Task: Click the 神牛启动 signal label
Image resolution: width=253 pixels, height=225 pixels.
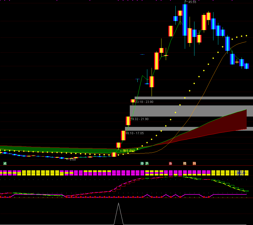Action: coord(128,151)
